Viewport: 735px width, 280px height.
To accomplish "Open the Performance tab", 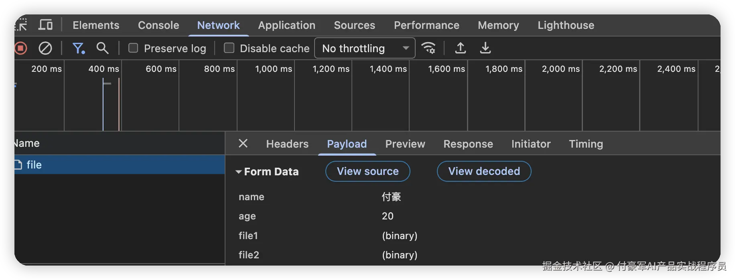I will 426,25.
